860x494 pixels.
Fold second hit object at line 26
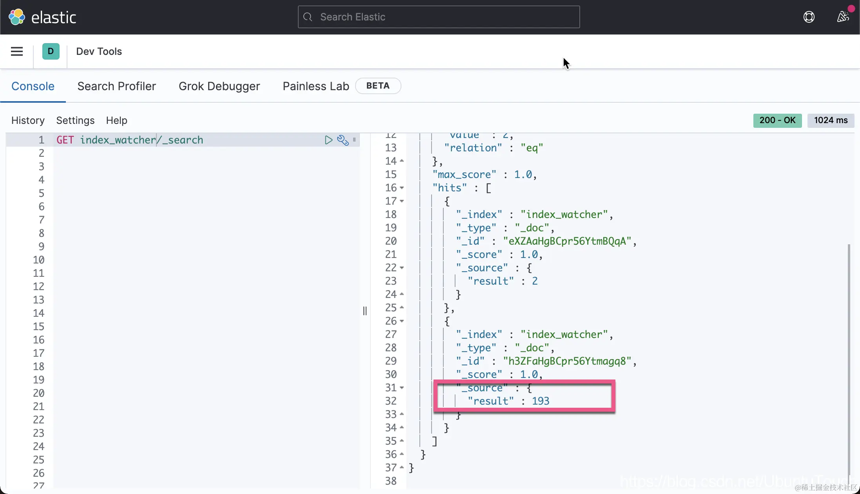(402, 321)
